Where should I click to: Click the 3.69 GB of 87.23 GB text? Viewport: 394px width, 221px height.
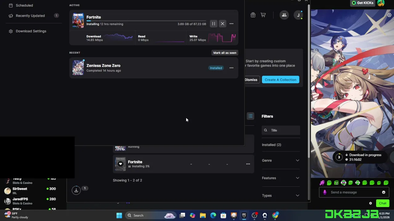coord(192,24)
